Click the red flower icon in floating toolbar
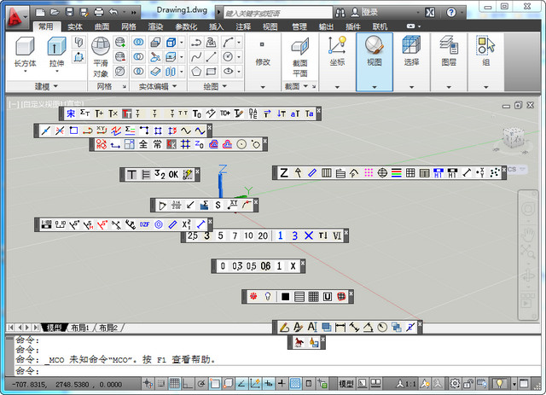The image size is (546, 395). pyautogui.click(x=253, y=296)
